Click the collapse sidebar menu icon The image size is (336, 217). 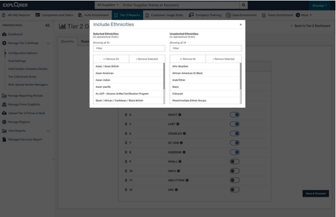click(47, 25)
